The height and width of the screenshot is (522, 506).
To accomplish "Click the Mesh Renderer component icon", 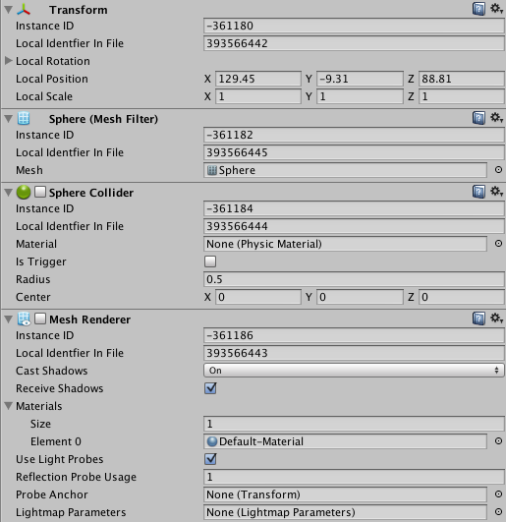I will click(x=24, y=319).
